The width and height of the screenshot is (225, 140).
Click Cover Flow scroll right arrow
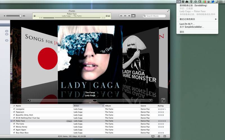(151, 101)
